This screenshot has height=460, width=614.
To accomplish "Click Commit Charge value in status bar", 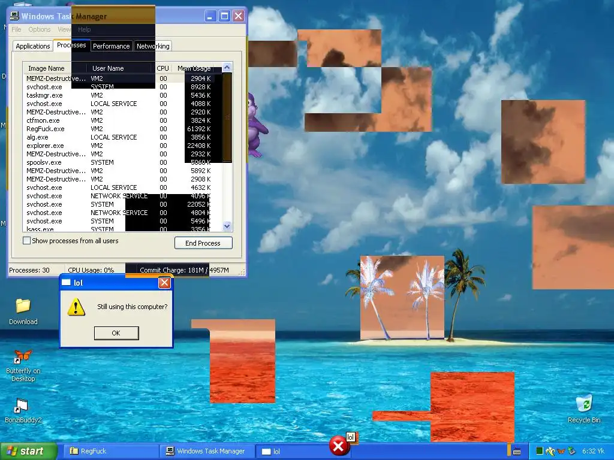I will pyautogui.click(x=184, y=270).
